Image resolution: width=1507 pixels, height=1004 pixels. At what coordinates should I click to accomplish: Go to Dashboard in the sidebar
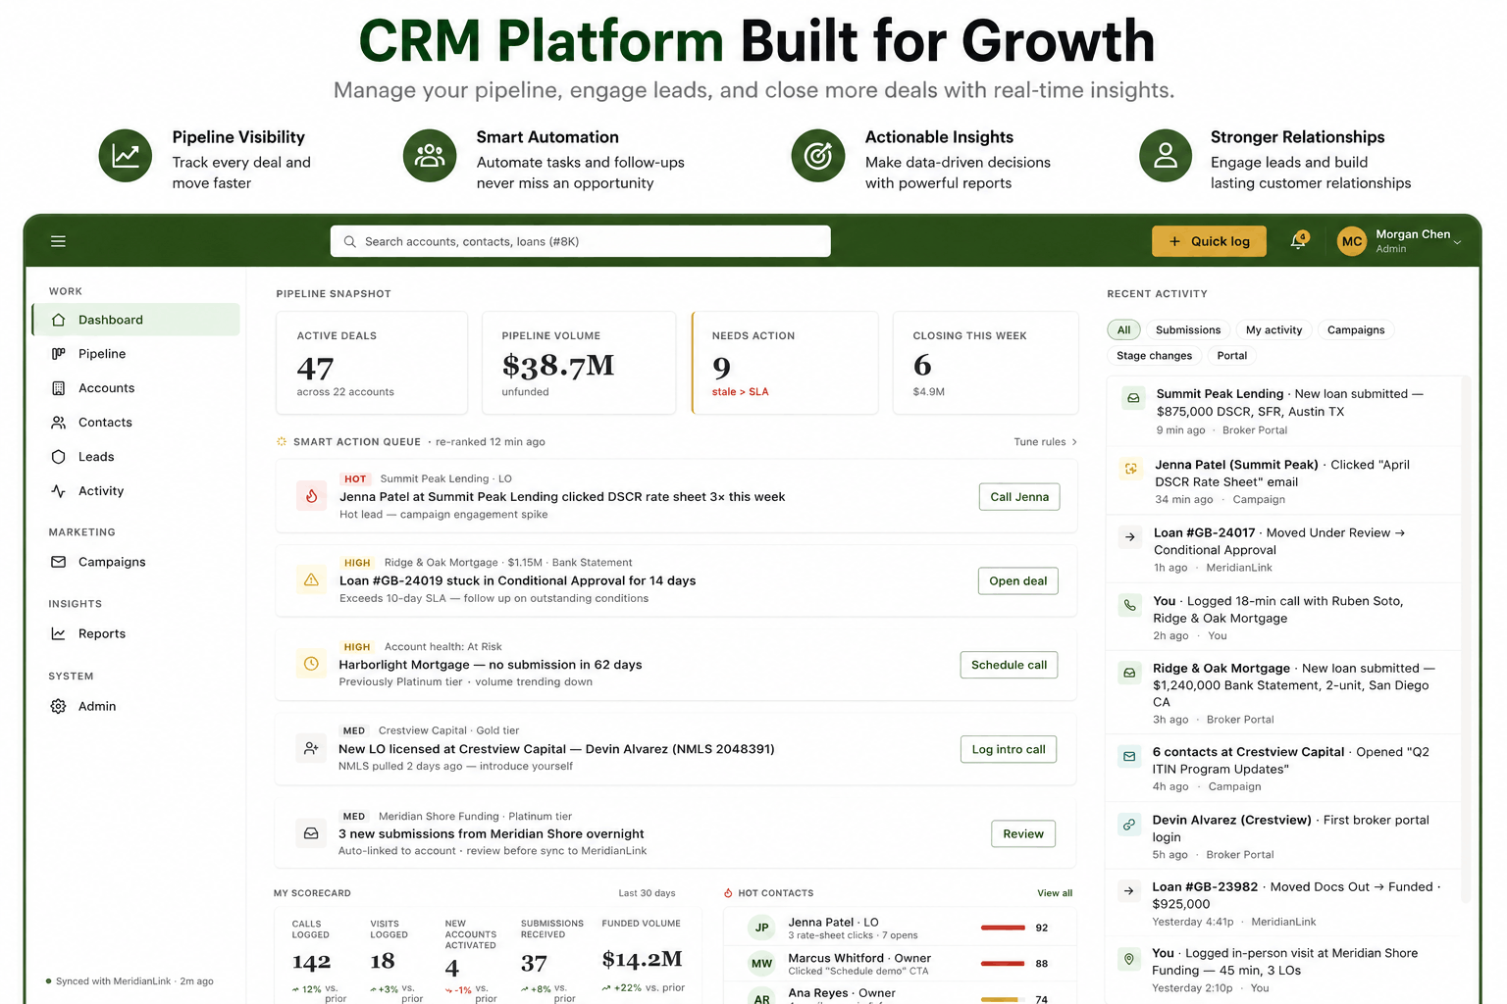point(136,320)
